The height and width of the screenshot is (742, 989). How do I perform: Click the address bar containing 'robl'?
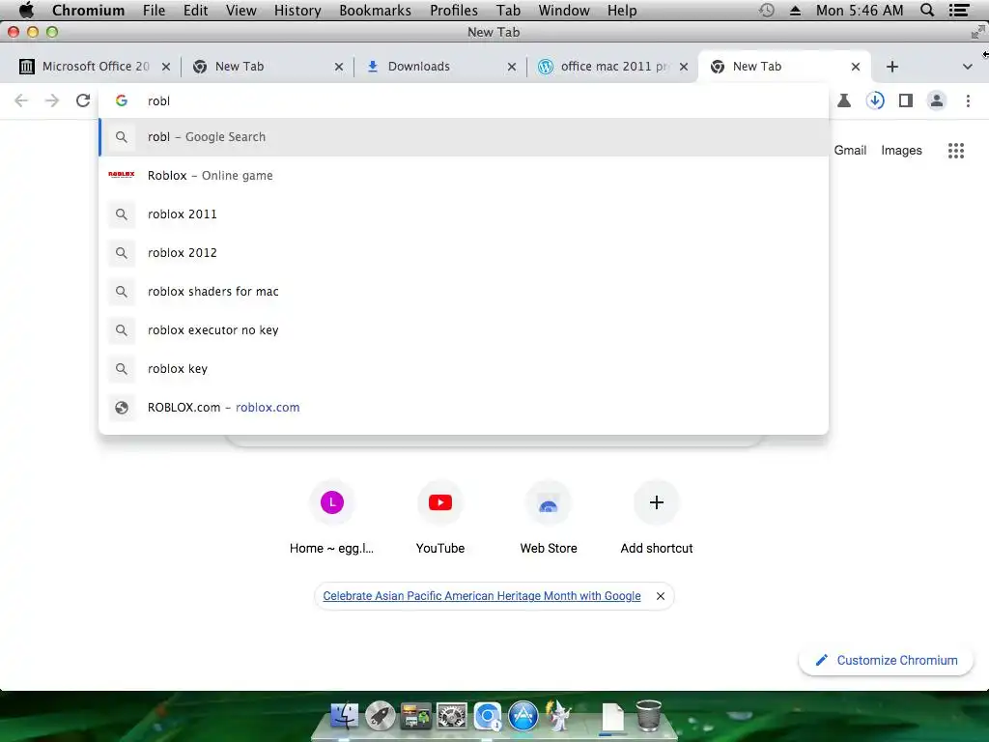[x=464, y=100]
